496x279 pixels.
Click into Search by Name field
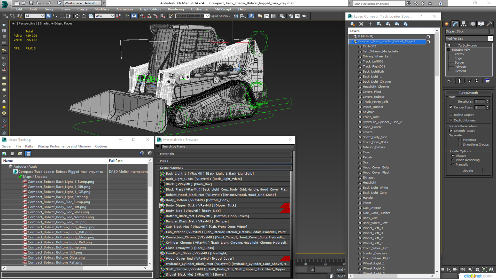tap(227, 146)
